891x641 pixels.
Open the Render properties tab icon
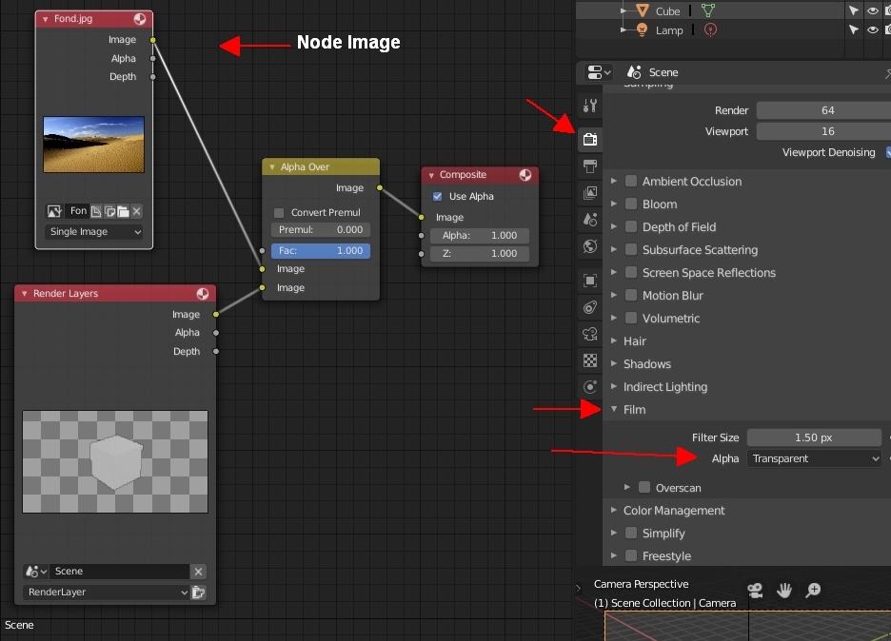point(590,140)
